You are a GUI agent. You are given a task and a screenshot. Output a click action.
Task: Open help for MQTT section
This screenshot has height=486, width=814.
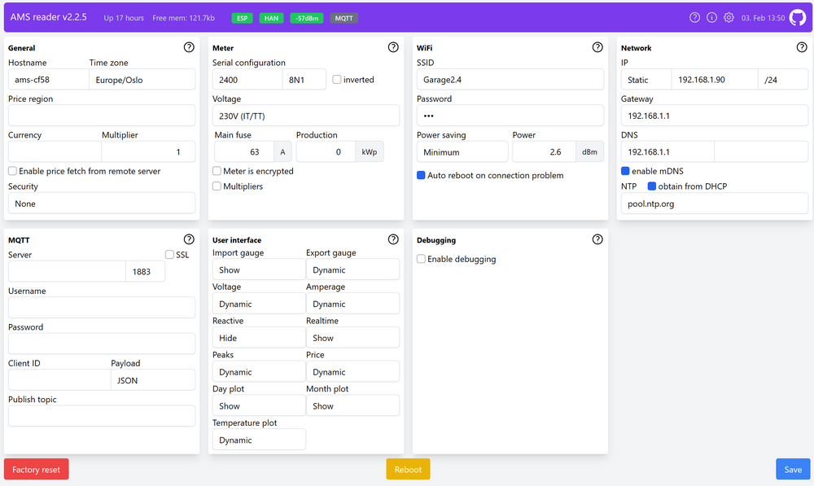point(189,239)
